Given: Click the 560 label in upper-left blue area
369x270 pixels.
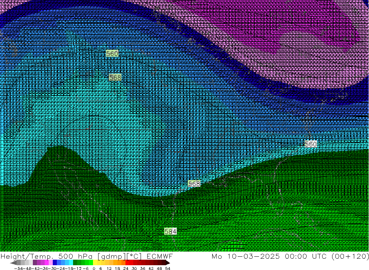Looking at the screenshot, I should click(112, 53).
